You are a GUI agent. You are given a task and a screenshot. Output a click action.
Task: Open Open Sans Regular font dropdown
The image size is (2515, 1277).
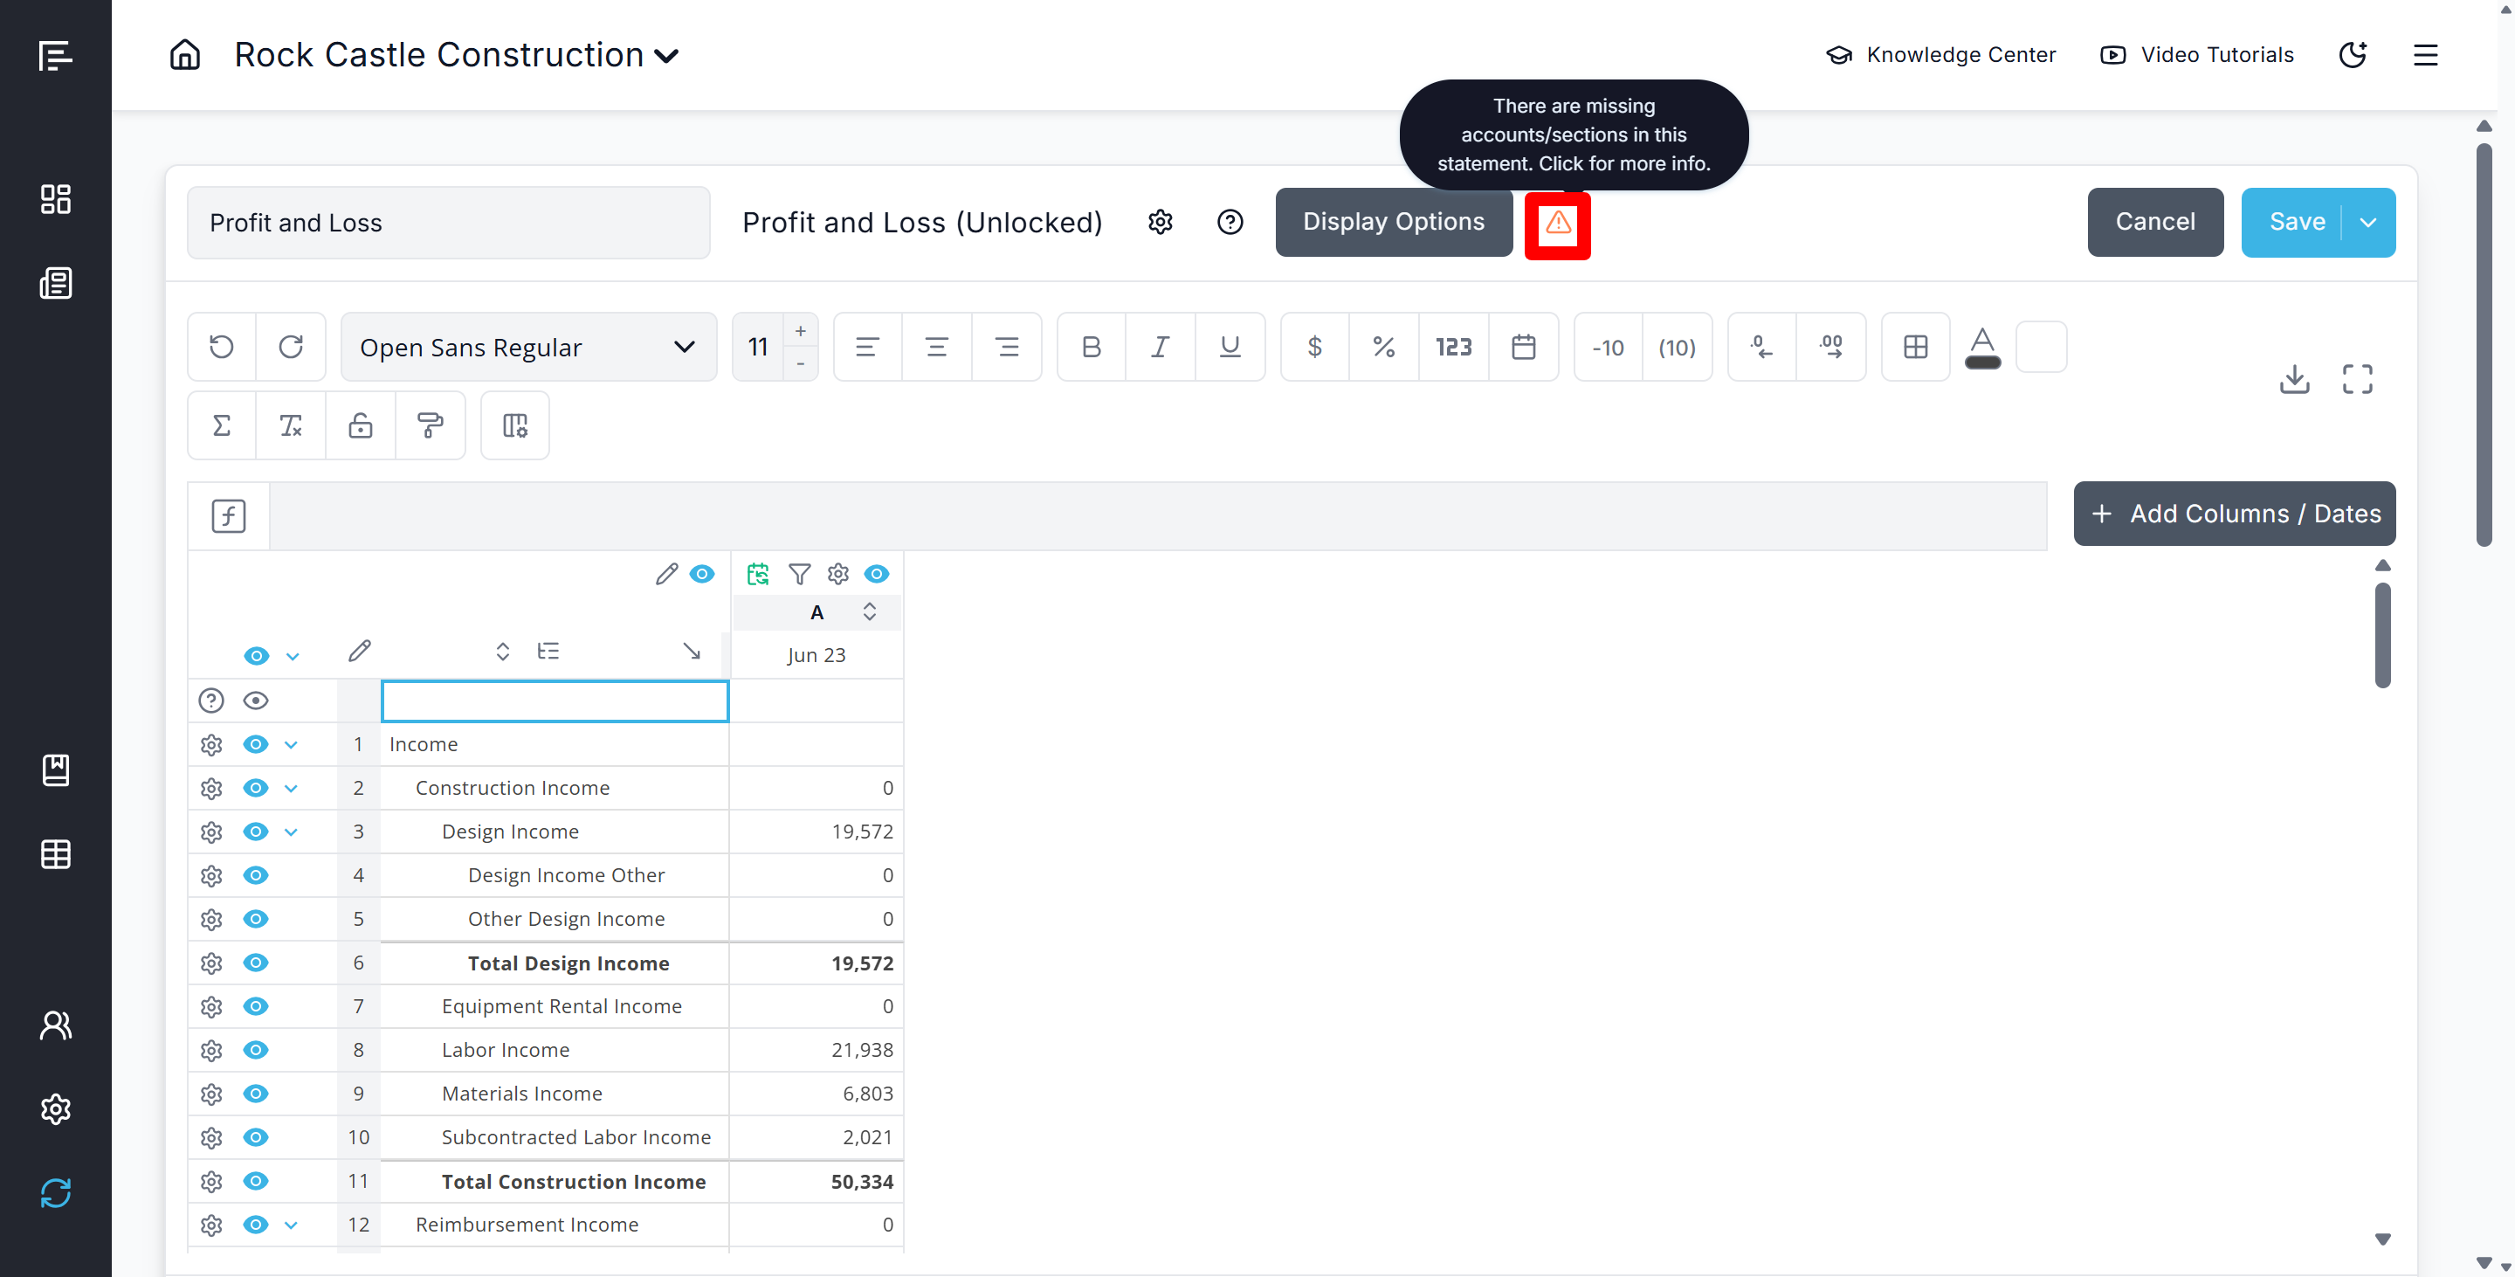point(528,347)
